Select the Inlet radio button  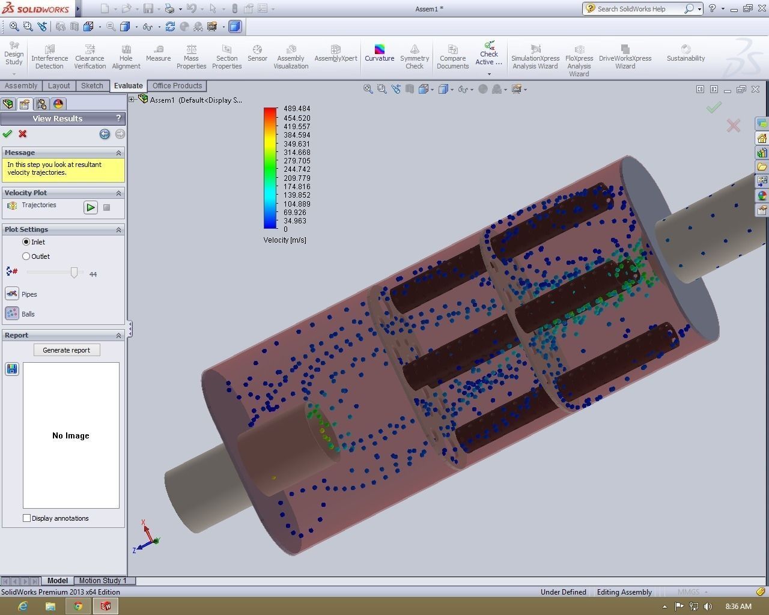(26, 242)
